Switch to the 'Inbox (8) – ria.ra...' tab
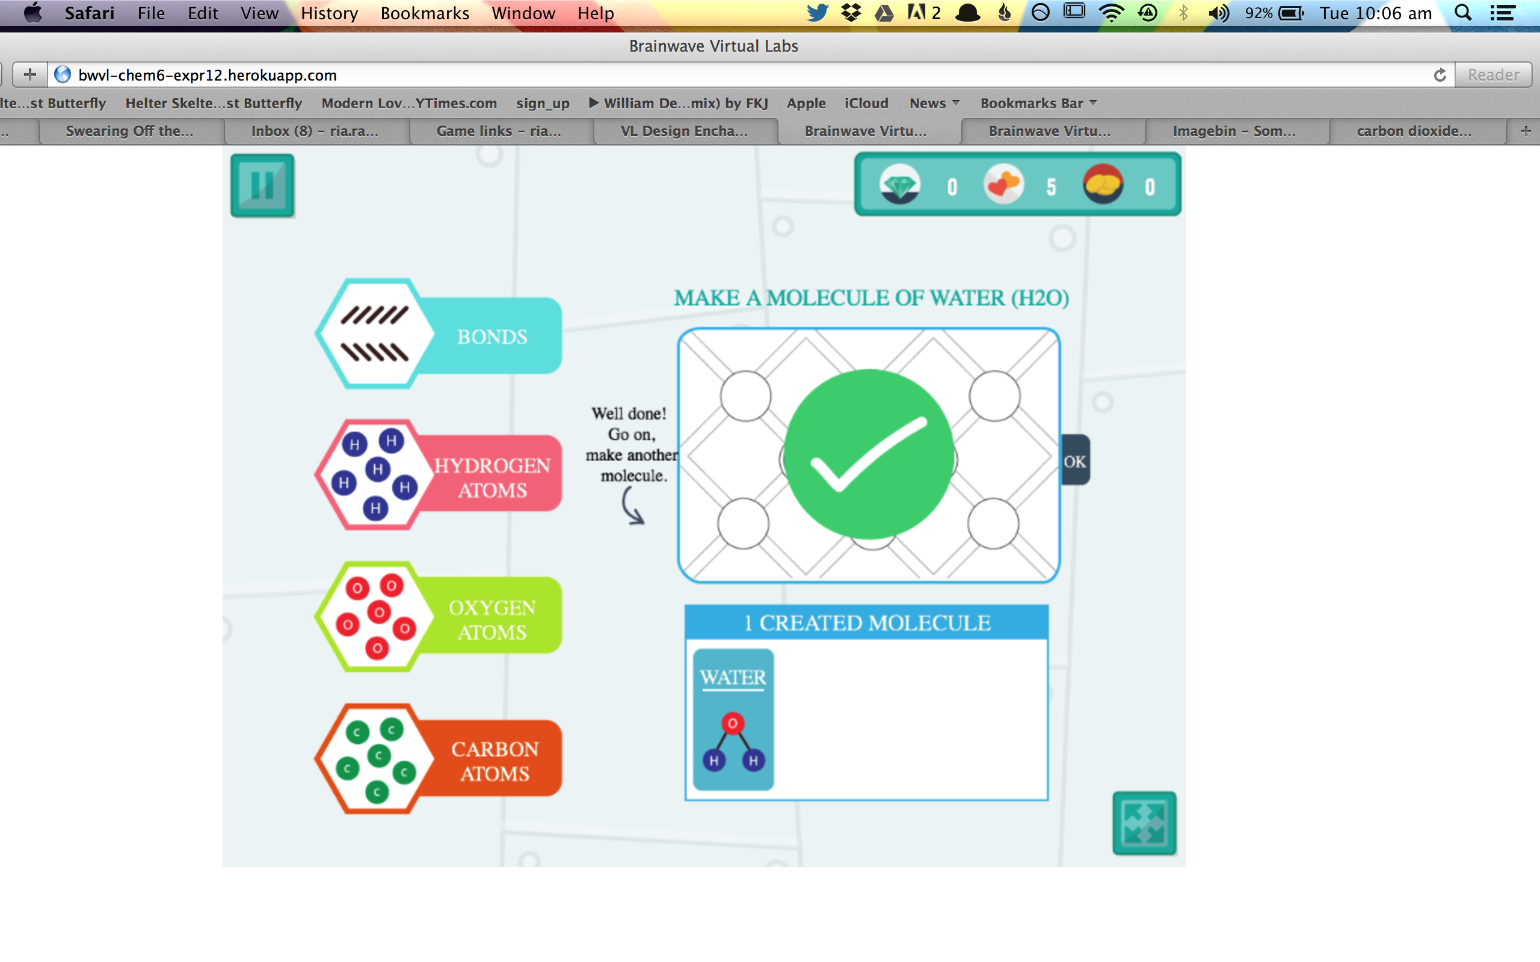The height and width of the screenshot is (962, 1540). 315,131
